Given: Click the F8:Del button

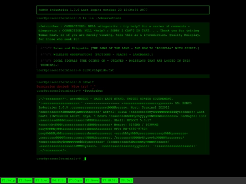Looking at the screenshot, I should [127, 180].
